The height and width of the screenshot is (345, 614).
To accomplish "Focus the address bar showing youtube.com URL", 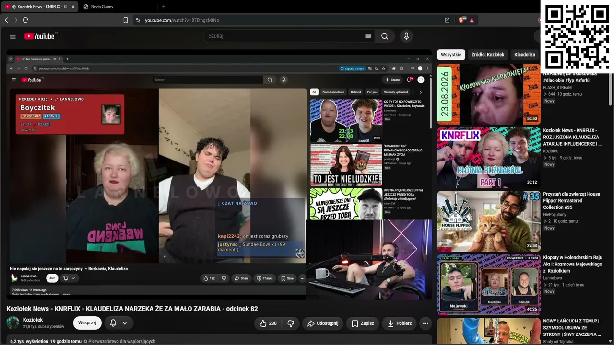I will (x=288, y=20).
